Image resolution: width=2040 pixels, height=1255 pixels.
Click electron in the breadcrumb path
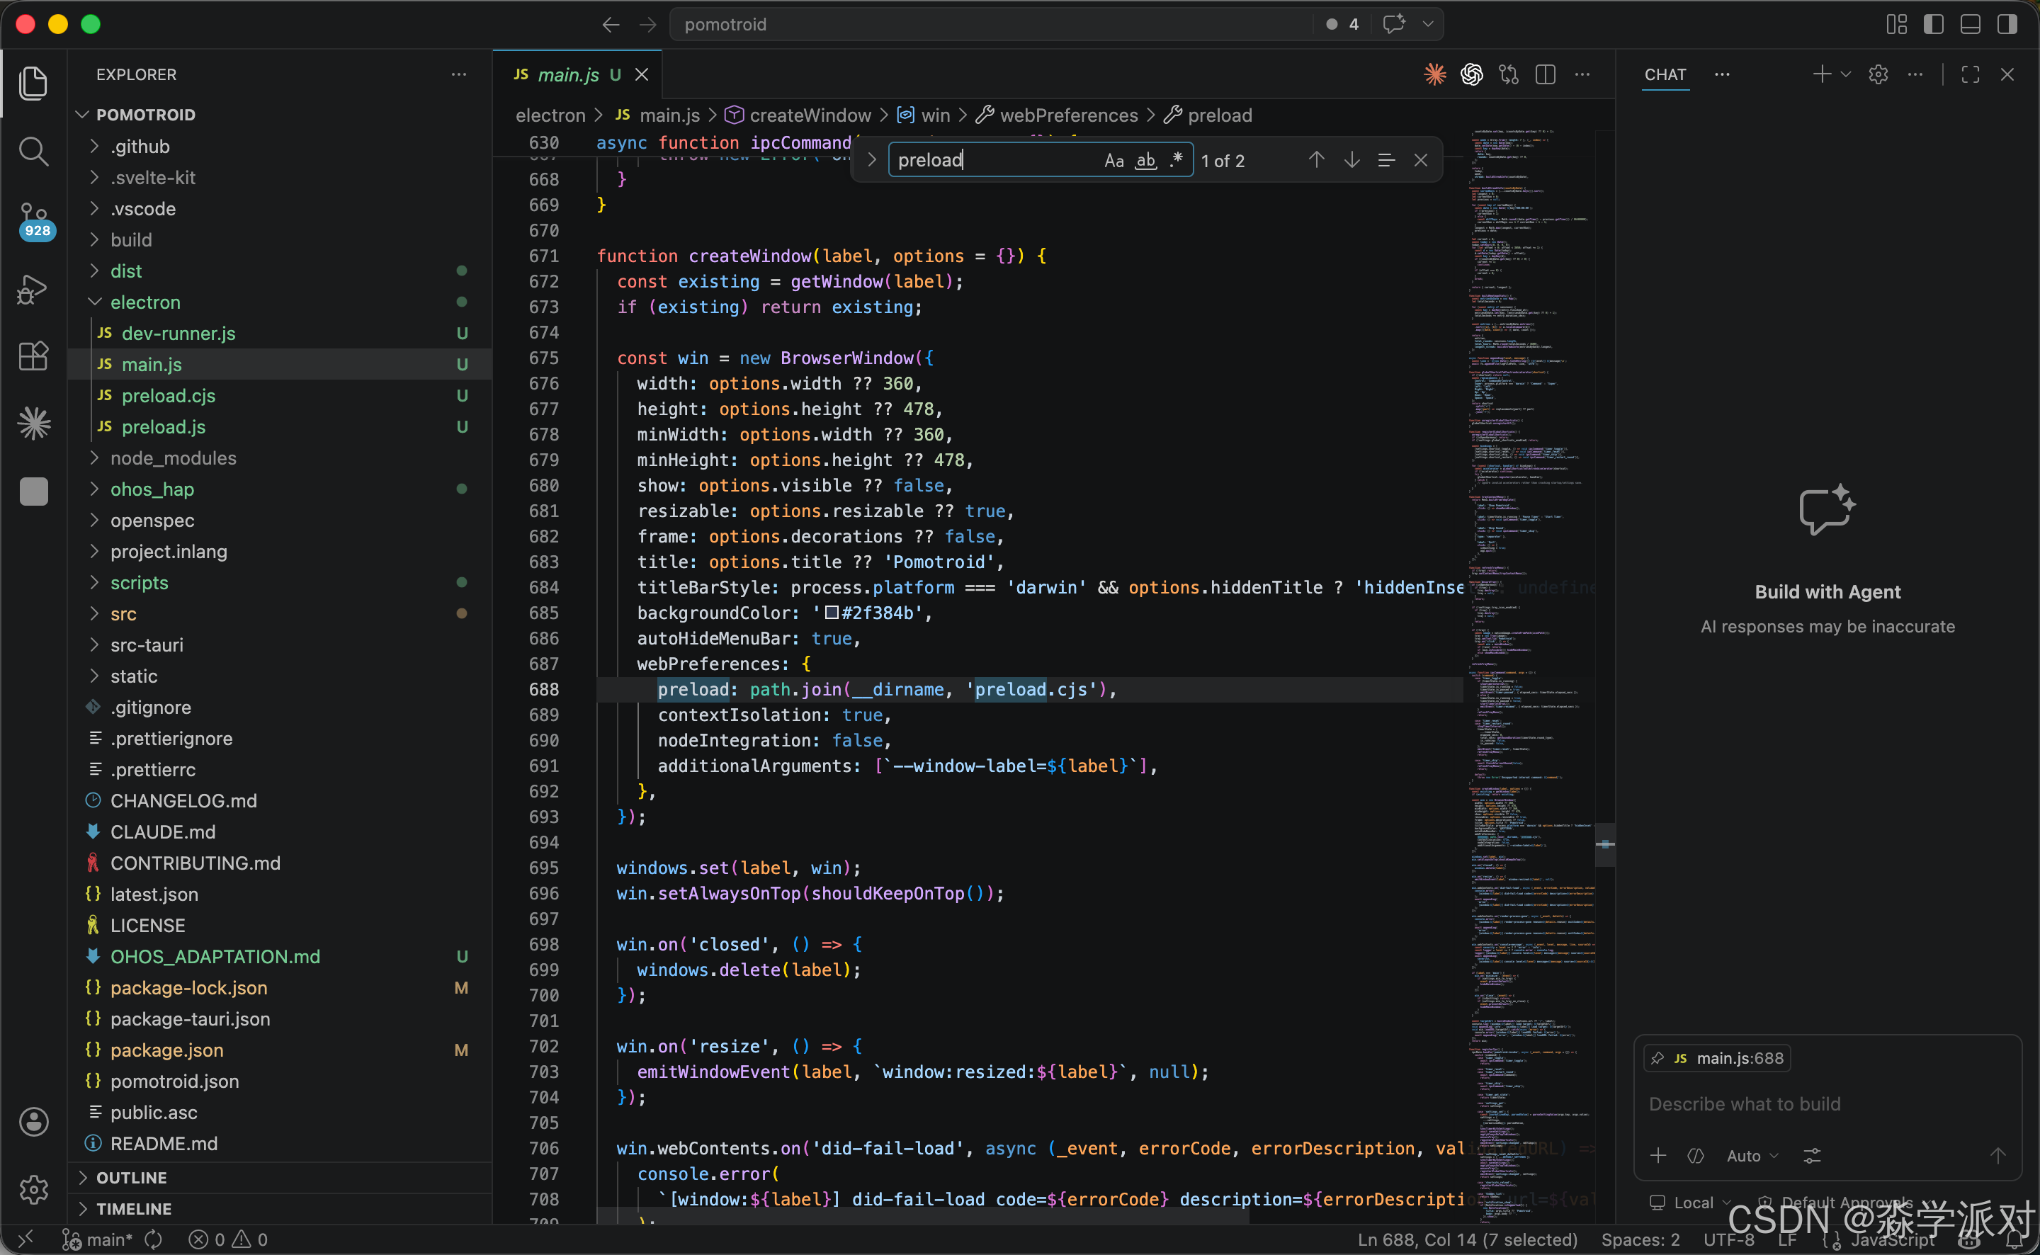tap(550, 115)
